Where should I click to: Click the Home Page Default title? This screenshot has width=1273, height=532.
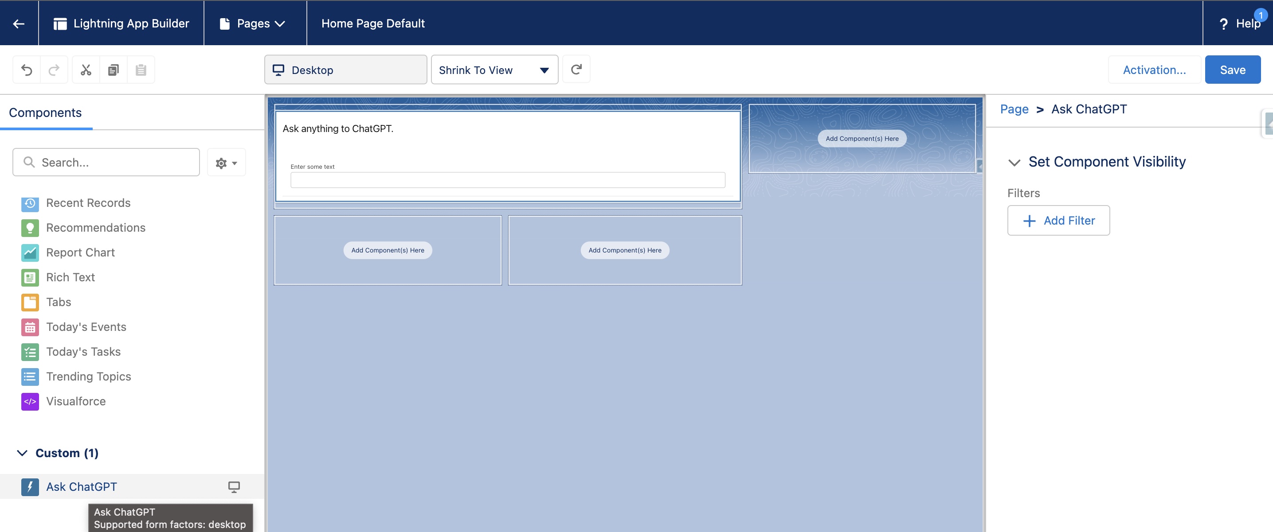point(373,23)
